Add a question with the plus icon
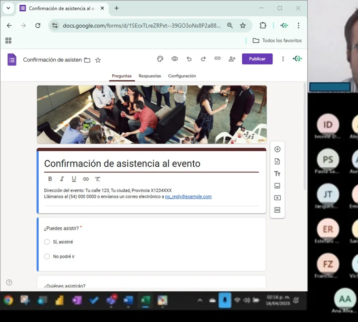The image size is (358, 322). coord(277,150)
